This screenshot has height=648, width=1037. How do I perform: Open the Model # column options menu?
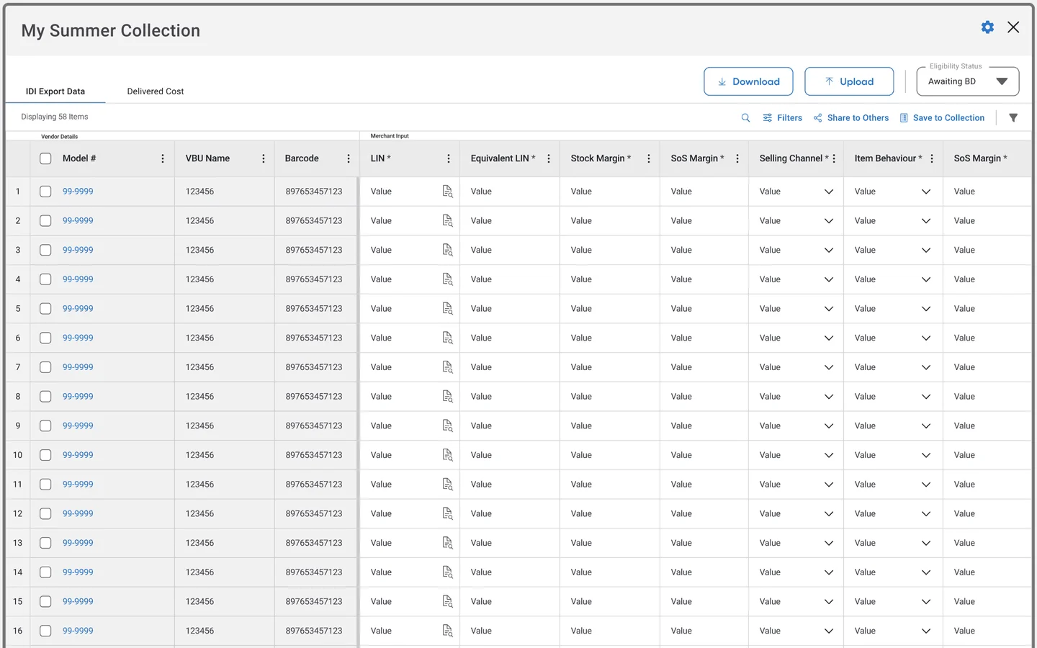click(x=163, y=158)
